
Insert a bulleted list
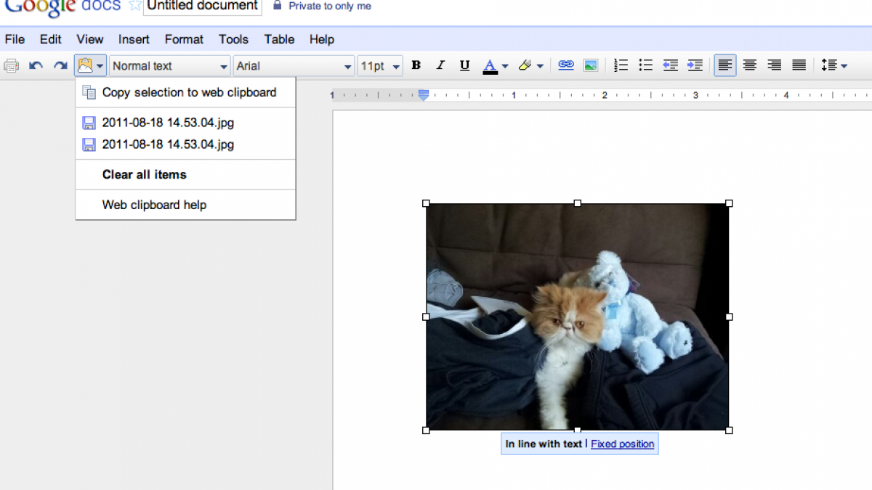[x=645, y=65]
